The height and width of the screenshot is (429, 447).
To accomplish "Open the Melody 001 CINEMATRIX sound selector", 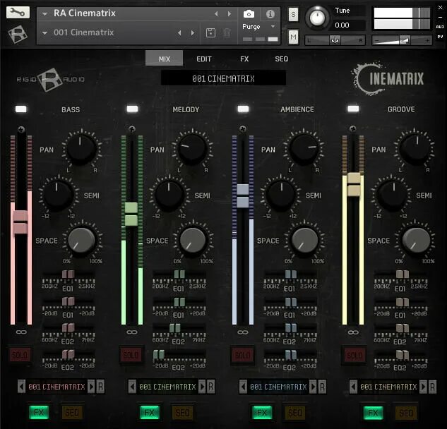I will [x=167, y=387].
